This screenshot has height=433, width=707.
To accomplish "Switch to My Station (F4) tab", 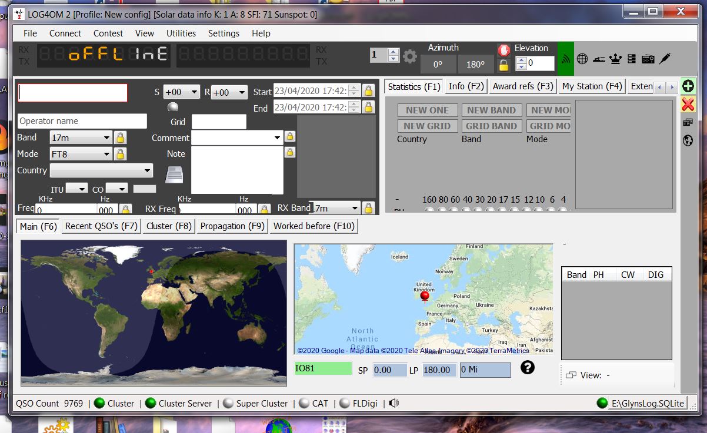I will click(x=592, y=86).
